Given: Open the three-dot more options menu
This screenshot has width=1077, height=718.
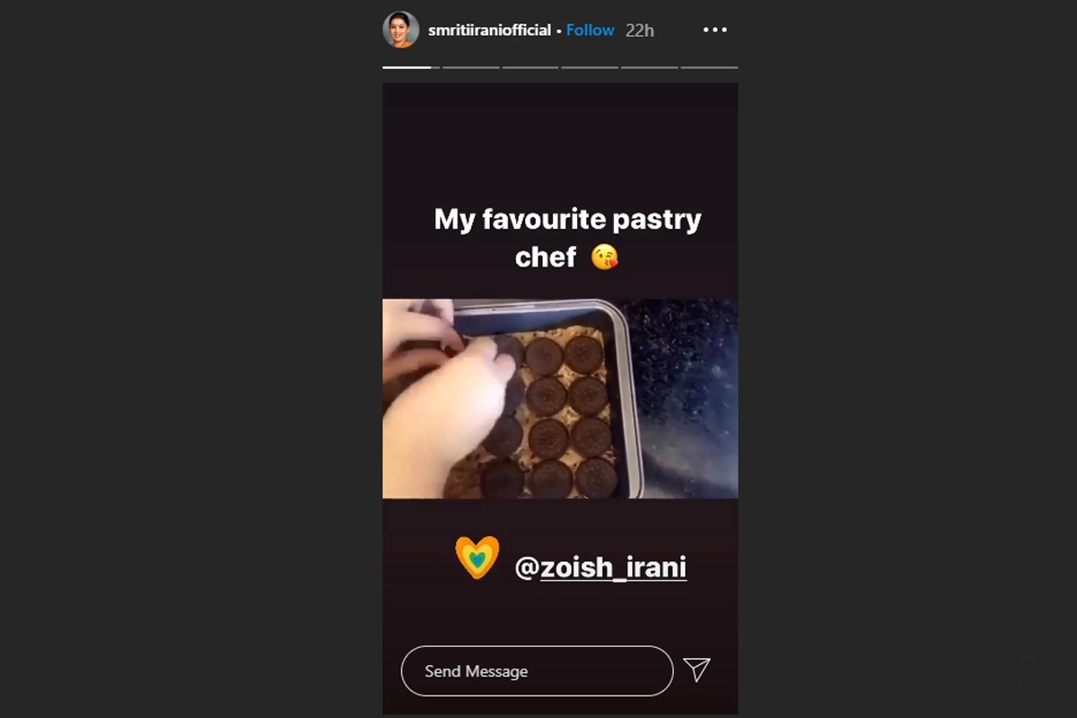Looking at the screenshot, I should [715, 30].
